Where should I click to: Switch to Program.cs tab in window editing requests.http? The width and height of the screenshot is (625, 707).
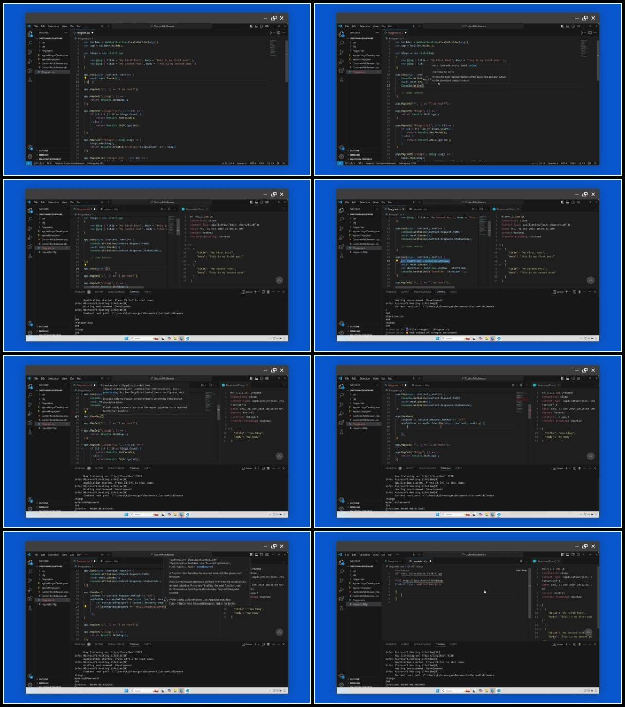[x=394, y=561]
